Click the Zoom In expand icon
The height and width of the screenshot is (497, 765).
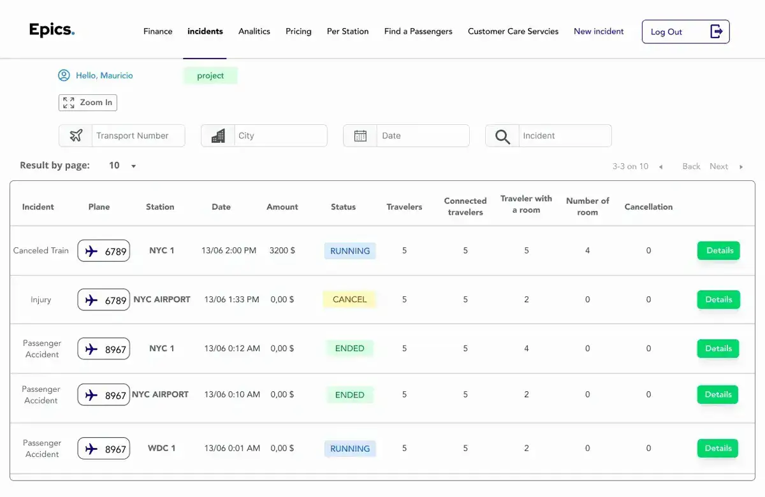click(69, 102)
